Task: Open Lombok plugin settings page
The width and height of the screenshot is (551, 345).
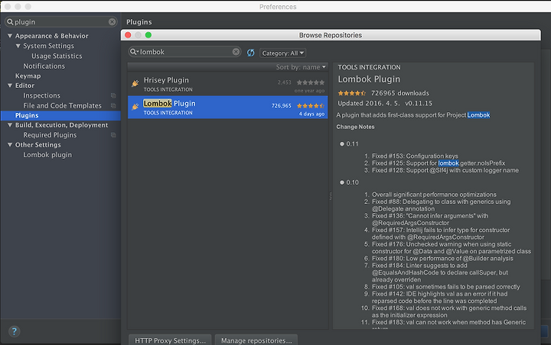Action: [47, 155]
